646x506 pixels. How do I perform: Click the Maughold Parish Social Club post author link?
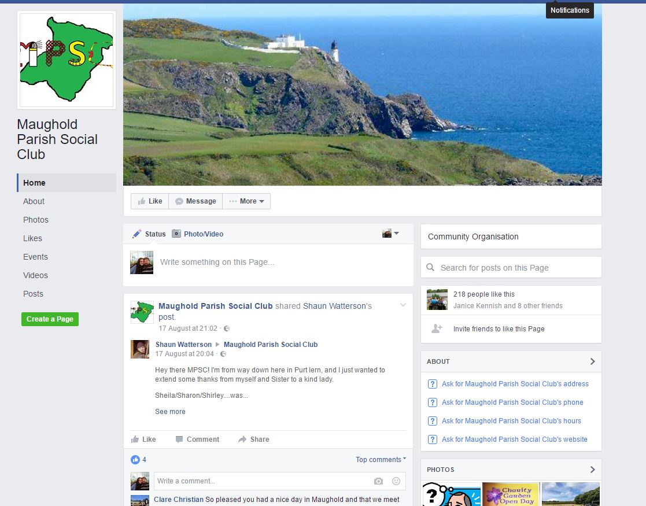[216, 306]
